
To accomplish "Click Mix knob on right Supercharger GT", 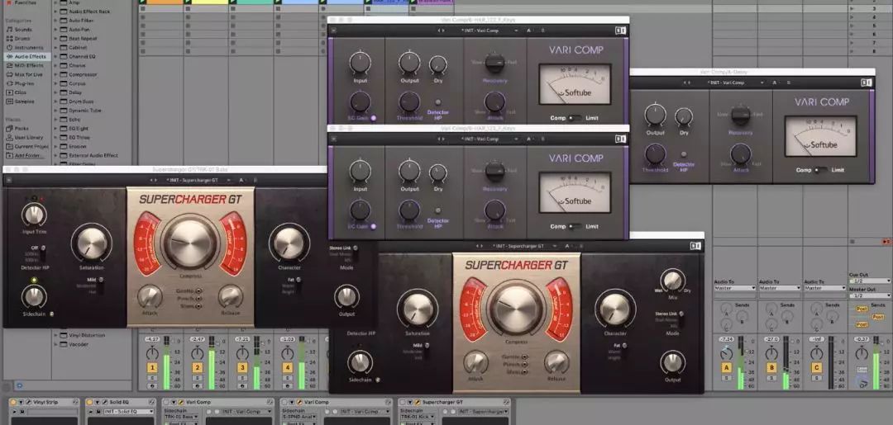I will 672,280.
